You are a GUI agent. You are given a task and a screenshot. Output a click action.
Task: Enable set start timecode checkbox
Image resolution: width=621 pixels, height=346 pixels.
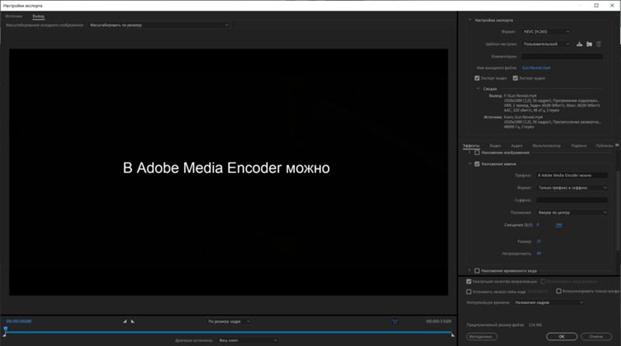pos(469,292)
